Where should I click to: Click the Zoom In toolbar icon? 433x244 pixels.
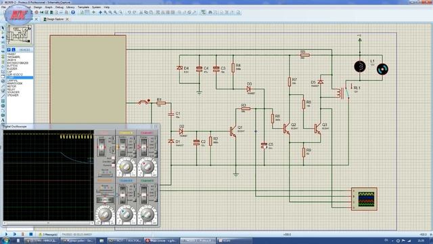click(x=106, y=12)
